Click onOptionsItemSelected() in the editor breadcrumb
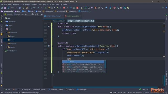The image size is (168, 94). [x=81, y=21]
